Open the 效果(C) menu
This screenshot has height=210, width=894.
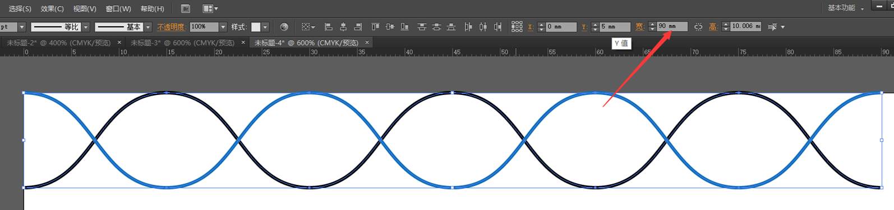[x=52, y=9]
